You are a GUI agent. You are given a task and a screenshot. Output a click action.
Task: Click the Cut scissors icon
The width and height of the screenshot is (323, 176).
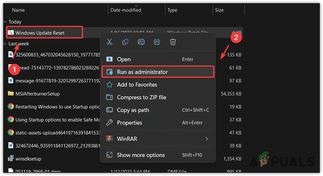[109, 42]
